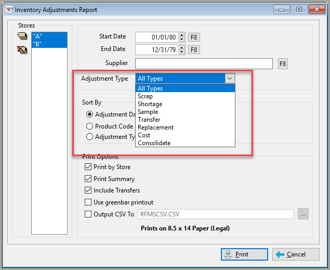The width and height of the screenshot is (330, 270).
Task: Collapse the Adjustment Type dropdown arrow
Action: click(x=230, y=79)
